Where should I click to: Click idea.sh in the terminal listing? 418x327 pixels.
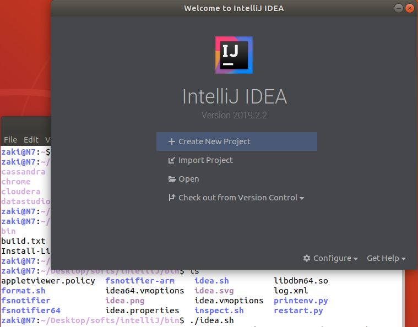[x=211, y=281]
